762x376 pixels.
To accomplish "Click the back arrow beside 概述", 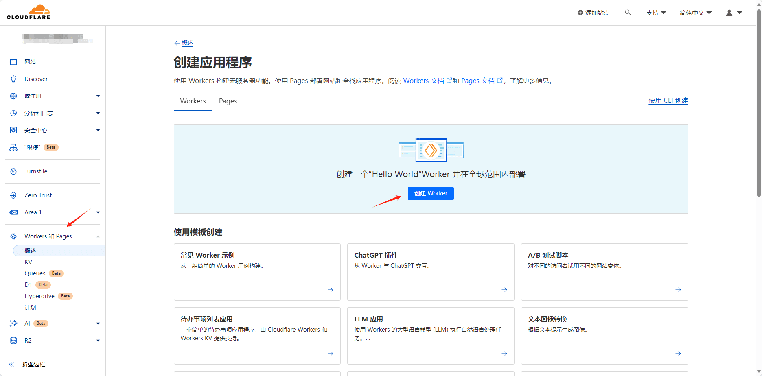I will [x=177, y=43].
